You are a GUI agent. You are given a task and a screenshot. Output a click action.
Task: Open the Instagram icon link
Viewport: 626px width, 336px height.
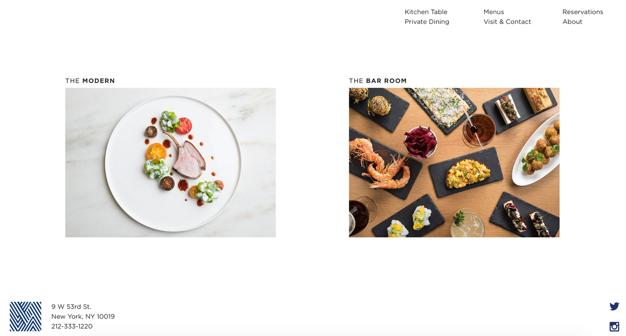tap(614, 327)
